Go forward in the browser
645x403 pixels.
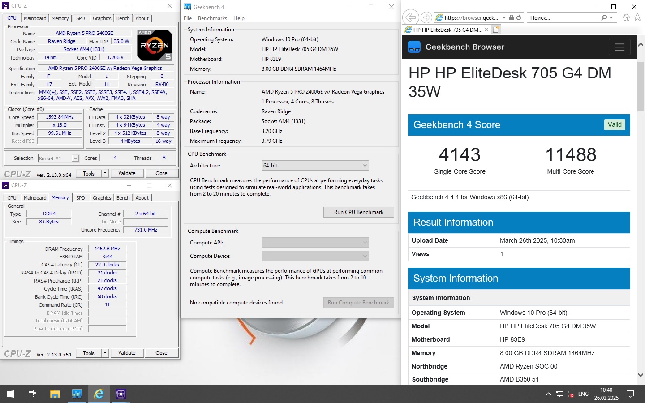(x=426, y=17)
